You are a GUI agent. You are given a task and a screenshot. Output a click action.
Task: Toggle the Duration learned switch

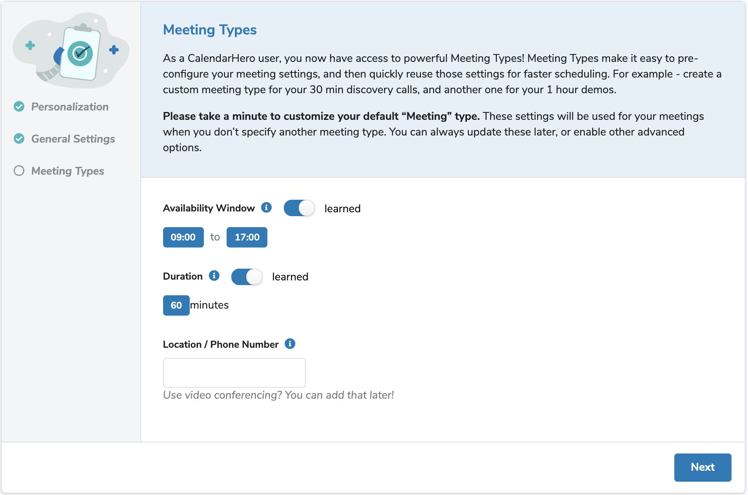pos(247,276)
